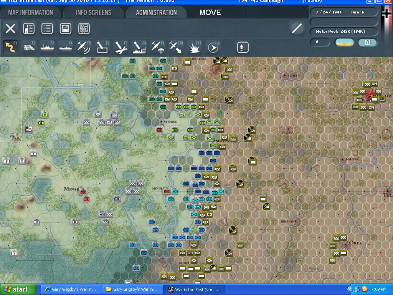Open the commander report icon with person silhouette
This screenshot has width=393, height=295.
[x=28, y=28]
